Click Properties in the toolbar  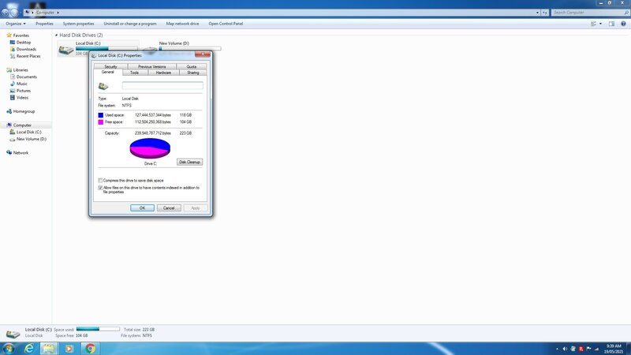tap(44, 24)
